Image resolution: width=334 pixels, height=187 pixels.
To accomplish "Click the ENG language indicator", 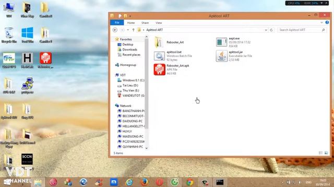I will pos(308,182).
